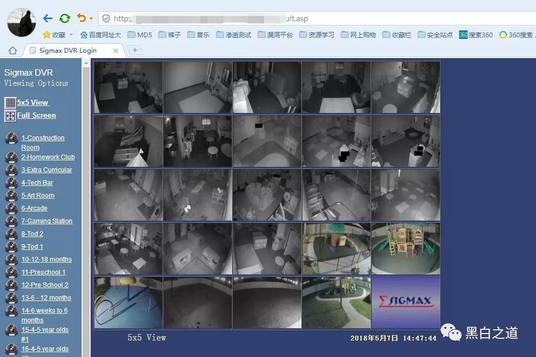Click the 5x5 View grid icon
Viewport: 536px width, 357px height.
[10, 102]
